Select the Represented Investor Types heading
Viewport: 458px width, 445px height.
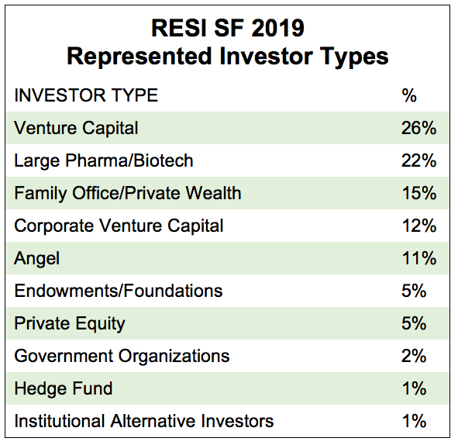pyautogui.click(x=228, y=57)
